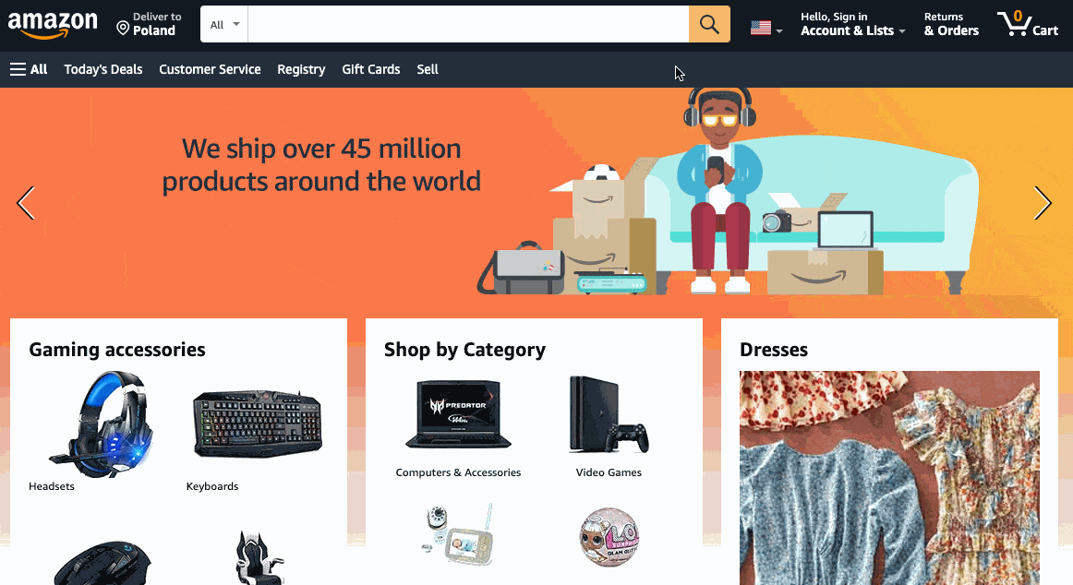Click the Sell link

(x=428, y=69)
